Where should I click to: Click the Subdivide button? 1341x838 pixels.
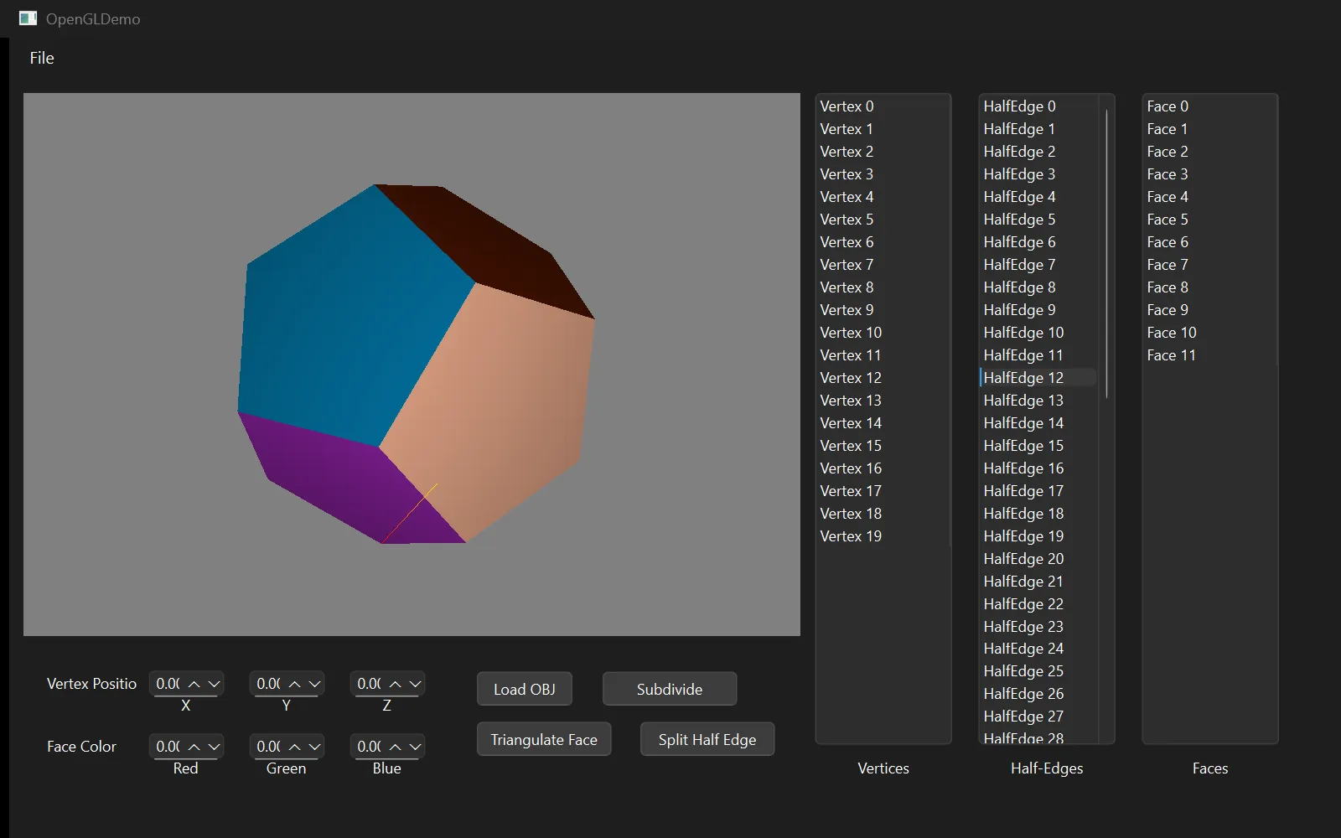click(x=670, y=689)
